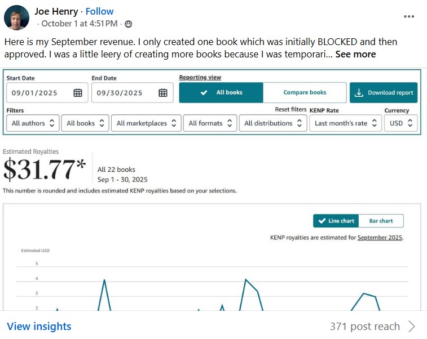Click Joe Henry's profile picture
Image resolution: width=427 pixels, height=339 pixels.
pyautogui.click(x=17, y=17)
